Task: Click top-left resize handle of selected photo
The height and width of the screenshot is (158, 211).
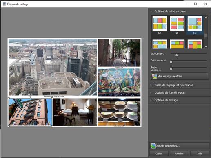Action: [9, 98]
